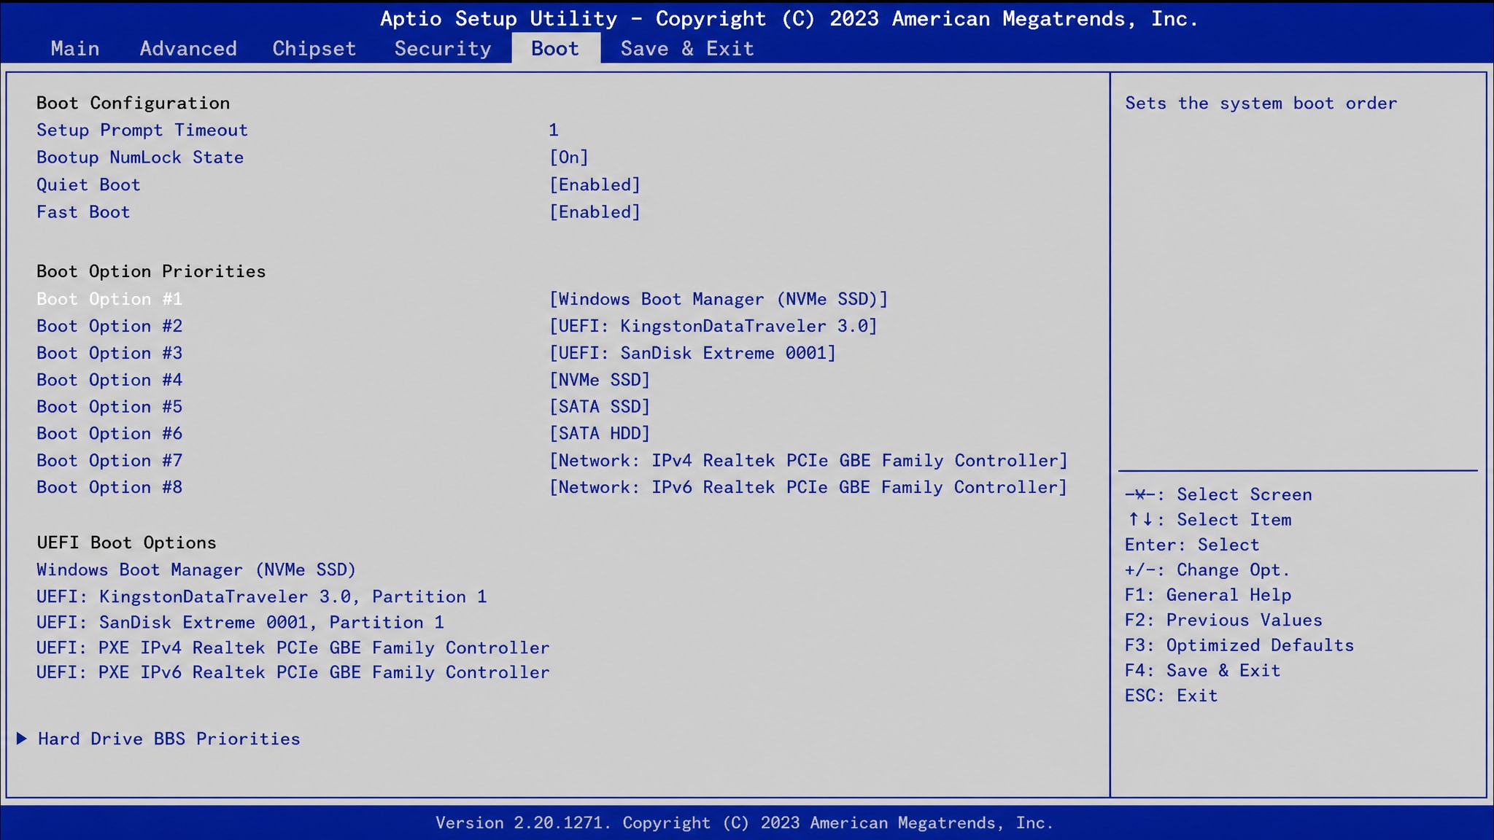
Task: Click the Aptio Setup Utility title text
Action: (x=789, y=19)
